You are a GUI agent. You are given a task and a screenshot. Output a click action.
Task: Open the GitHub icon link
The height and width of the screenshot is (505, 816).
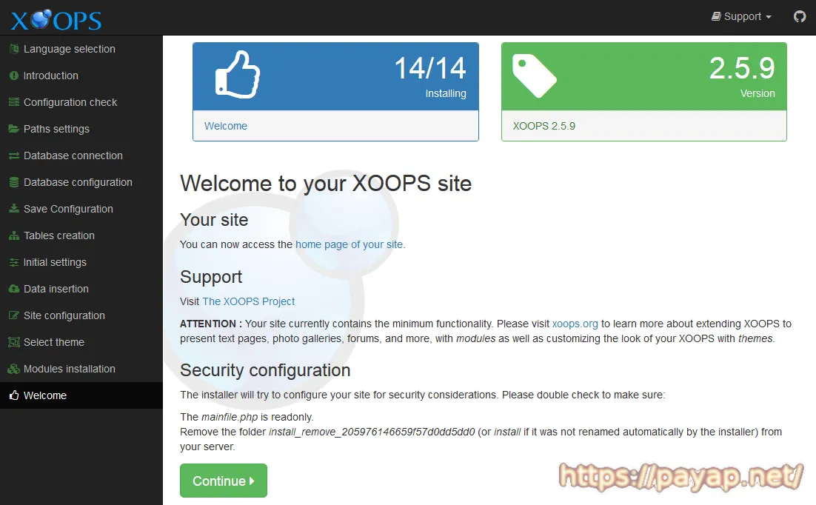tap(800, 16)
